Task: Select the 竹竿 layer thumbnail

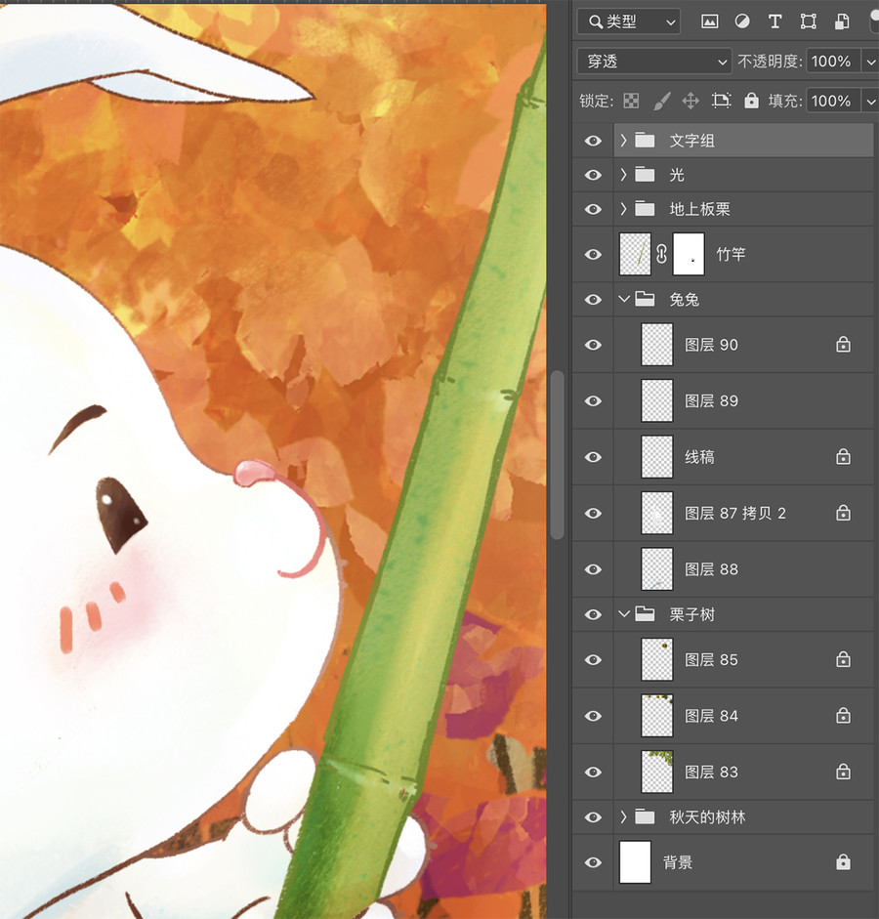Action: 635,254
